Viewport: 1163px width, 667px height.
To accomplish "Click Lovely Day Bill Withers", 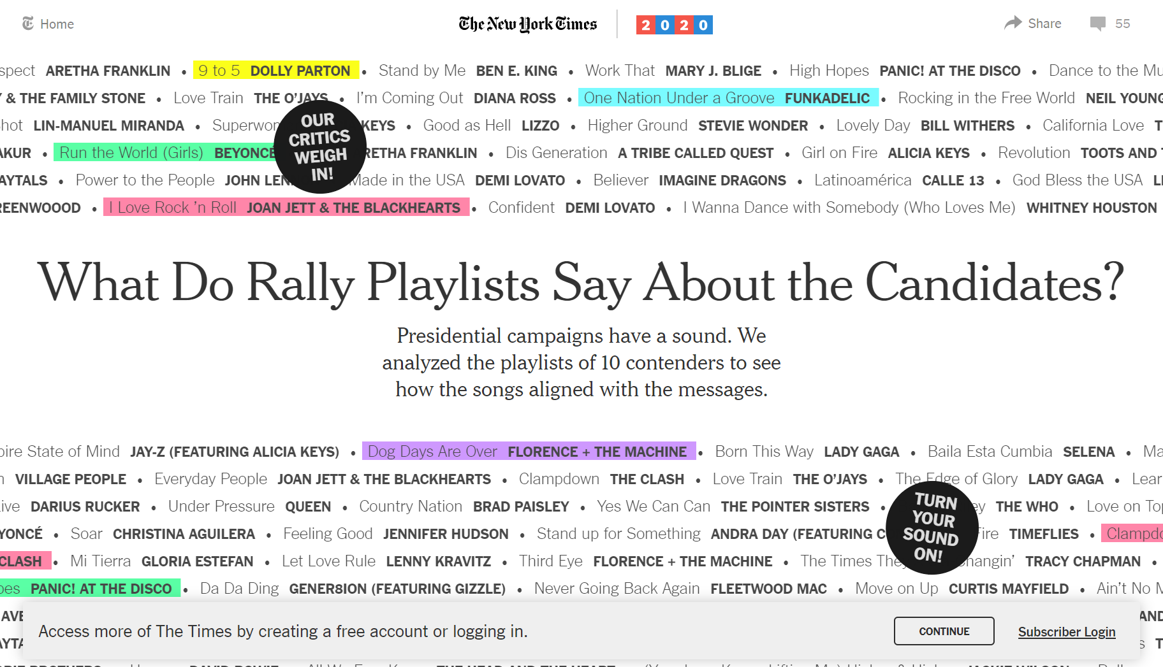I will click(925, 125).
